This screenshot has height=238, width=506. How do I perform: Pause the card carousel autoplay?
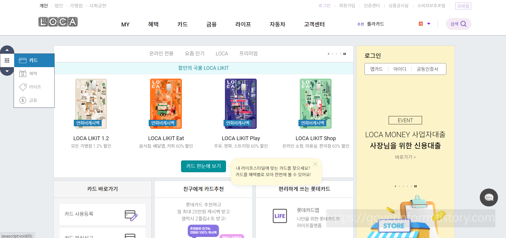345,54
